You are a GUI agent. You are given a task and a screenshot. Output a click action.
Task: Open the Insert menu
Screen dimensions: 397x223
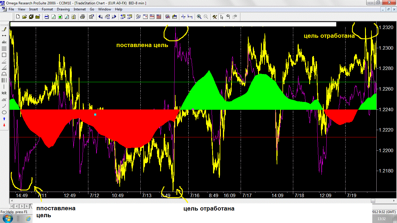coord(33,9)
